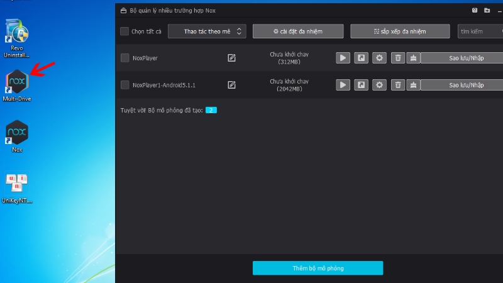Screen dimensions: 503x283
Task: Click the emulator count badge 2
Action: pos(211,111)
